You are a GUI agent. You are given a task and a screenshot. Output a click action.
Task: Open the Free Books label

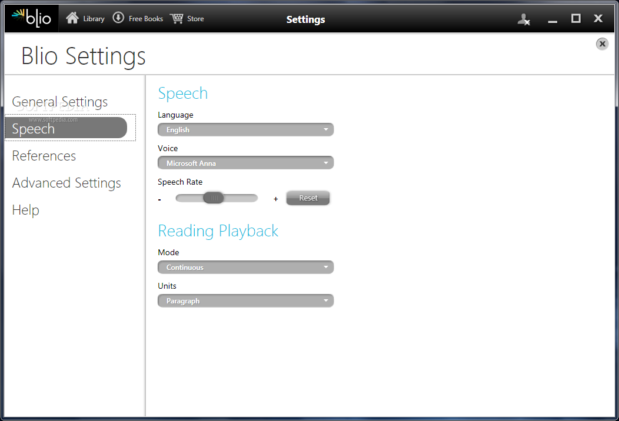pos(146,19)
